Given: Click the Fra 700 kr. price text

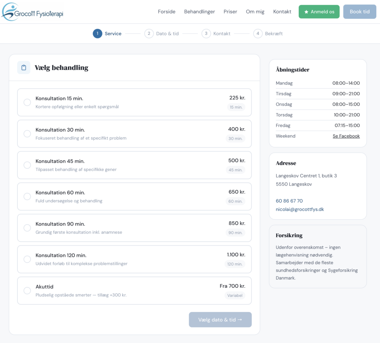Looking at the screenshot, I should (232, 286).
